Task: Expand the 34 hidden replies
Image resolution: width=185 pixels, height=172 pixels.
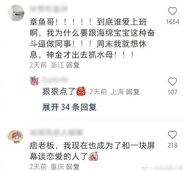Action: click(69, 107)
